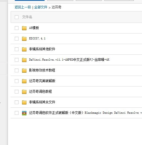Click the 影视特效技术教程 folder icon
The height and width of the screenshot is (145, 142).
24,70
